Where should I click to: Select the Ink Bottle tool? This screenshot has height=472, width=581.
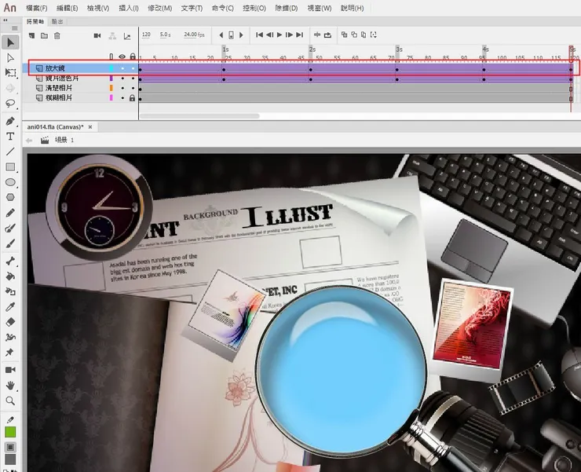(10, 291)
